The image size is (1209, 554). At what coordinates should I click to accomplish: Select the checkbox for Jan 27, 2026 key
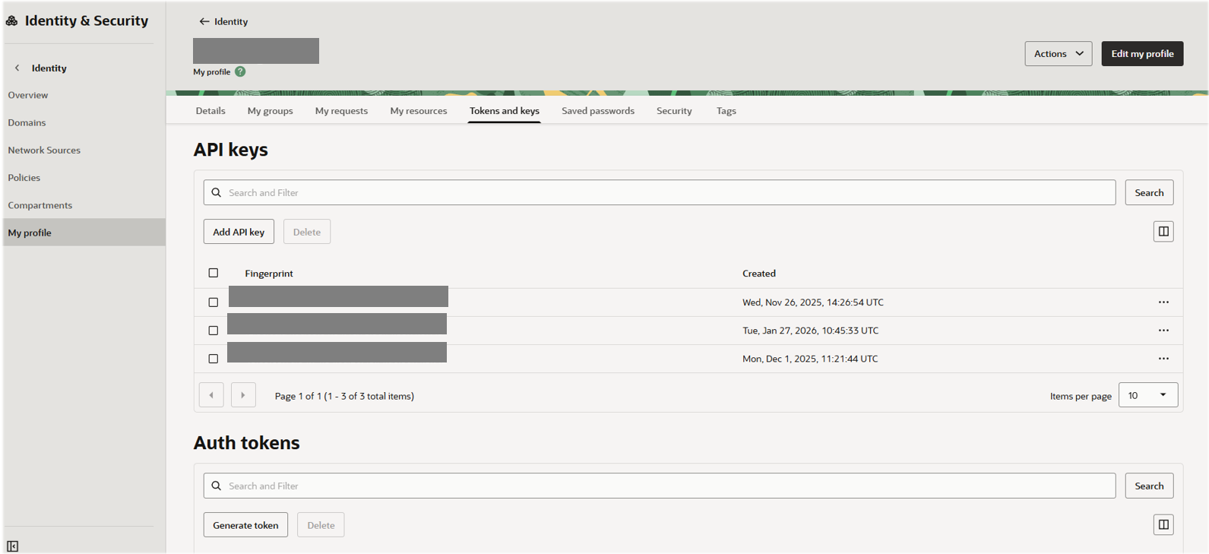coord(214,331)
